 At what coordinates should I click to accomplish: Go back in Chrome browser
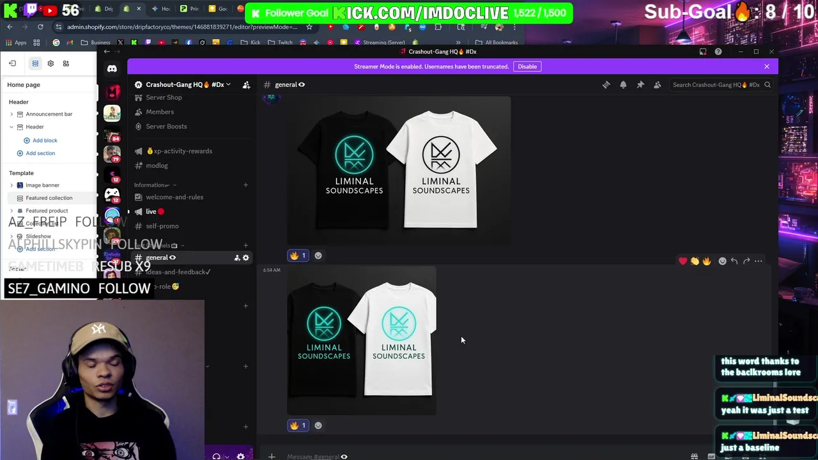[x=10, y=27]
